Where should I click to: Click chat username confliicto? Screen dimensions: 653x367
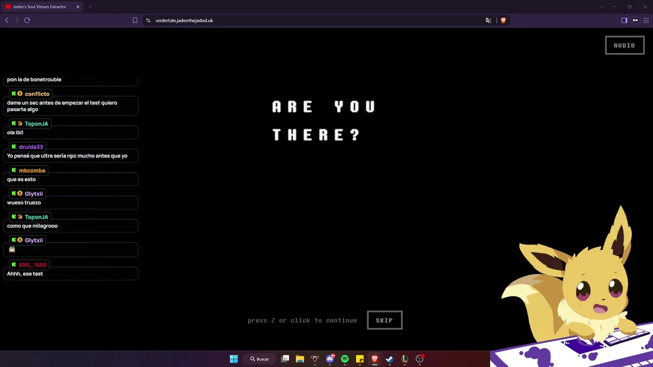37,94
